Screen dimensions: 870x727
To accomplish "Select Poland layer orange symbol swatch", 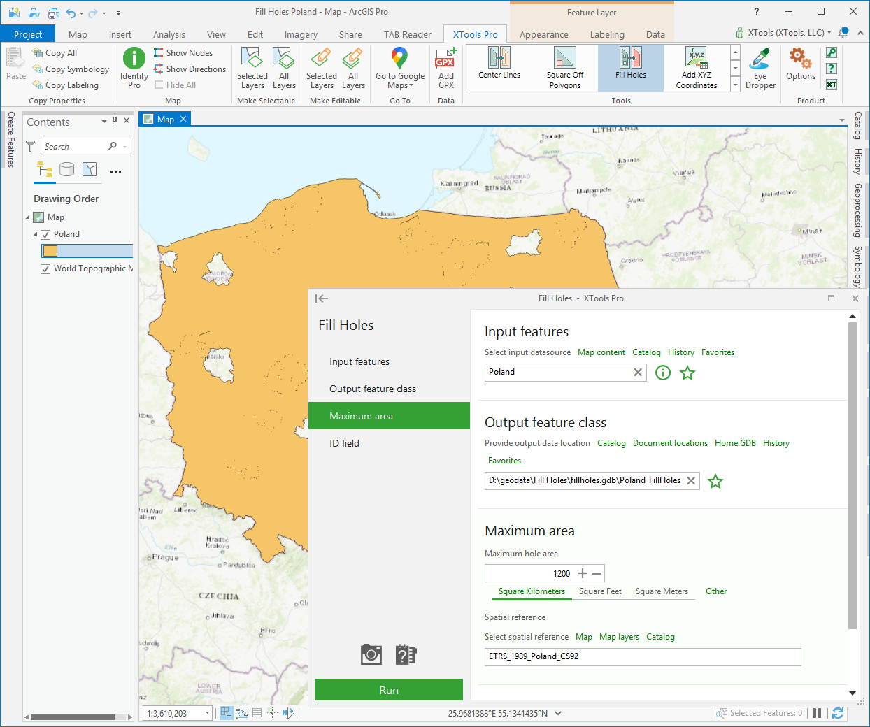I will (50, 251).
